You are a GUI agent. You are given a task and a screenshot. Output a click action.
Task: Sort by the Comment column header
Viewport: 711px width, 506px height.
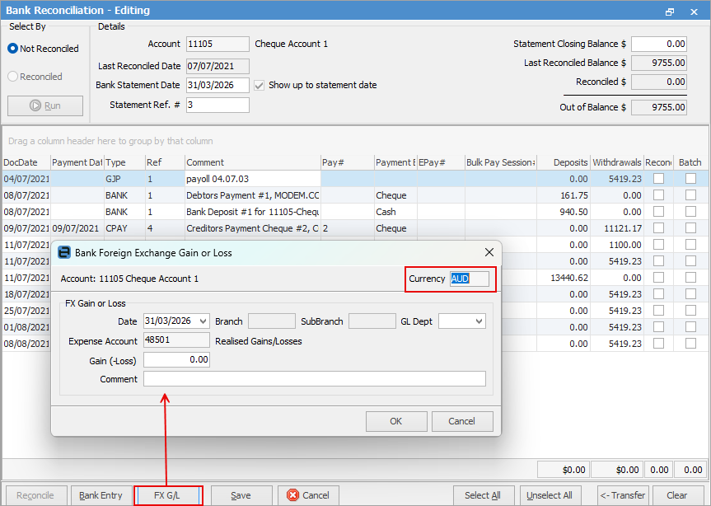click(x=253, y=162)
